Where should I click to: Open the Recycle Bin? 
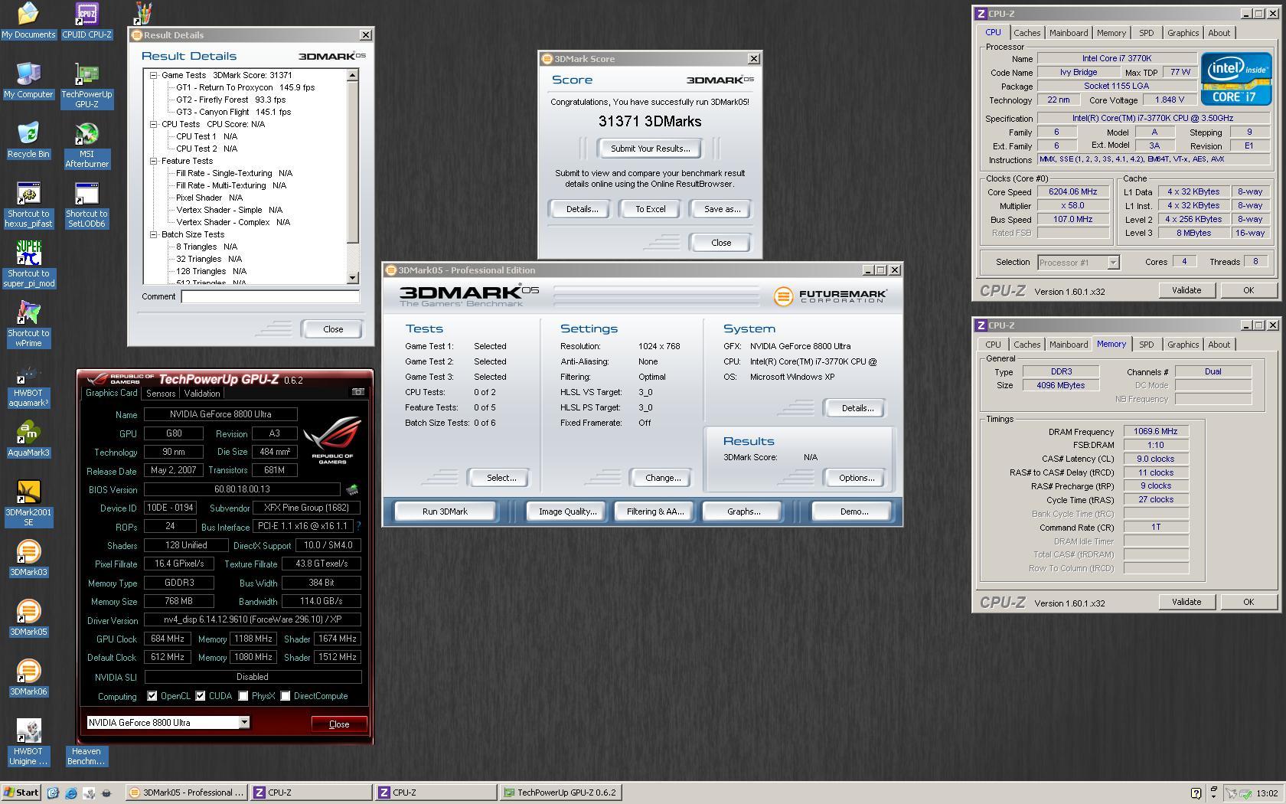(28, 139)
